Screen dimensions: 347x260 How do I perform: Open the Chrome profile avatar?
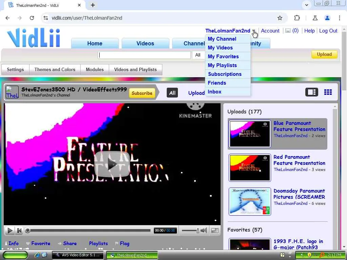point(327,18)
